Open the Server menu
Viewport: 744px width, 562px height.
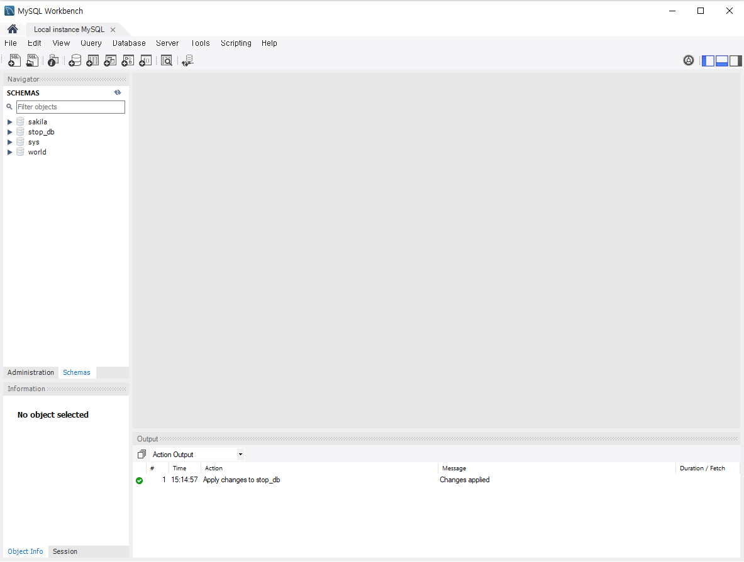(167, 43)
